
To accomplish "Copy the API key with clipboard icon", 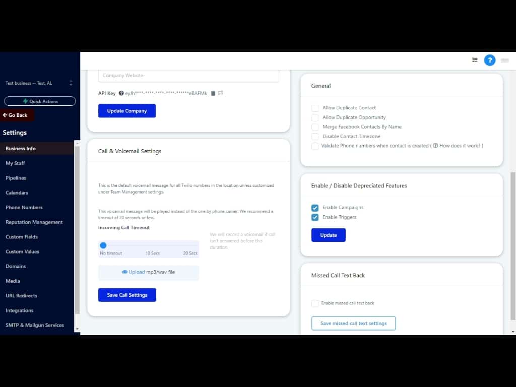I will point(213,93).
